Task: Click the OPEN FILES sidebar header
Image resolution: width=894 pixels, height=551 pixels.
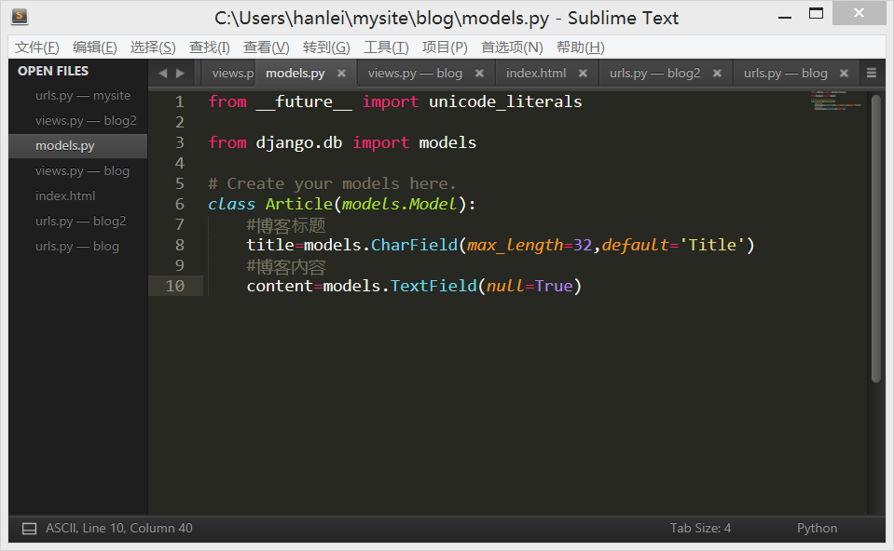Action: [53, 71]
